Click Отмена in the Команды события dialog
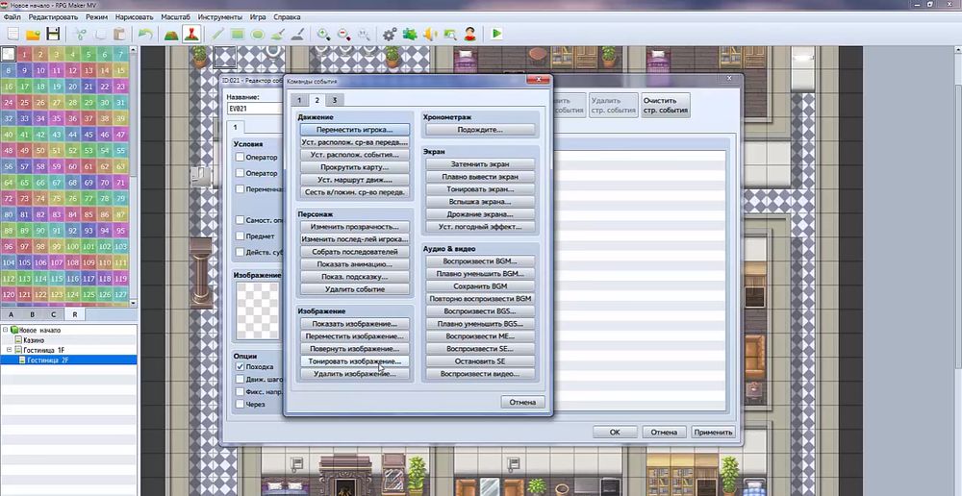 [x=522, y=402]
